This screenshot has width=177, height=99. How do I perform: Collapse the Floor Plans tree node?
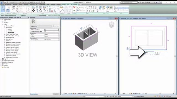5,28
